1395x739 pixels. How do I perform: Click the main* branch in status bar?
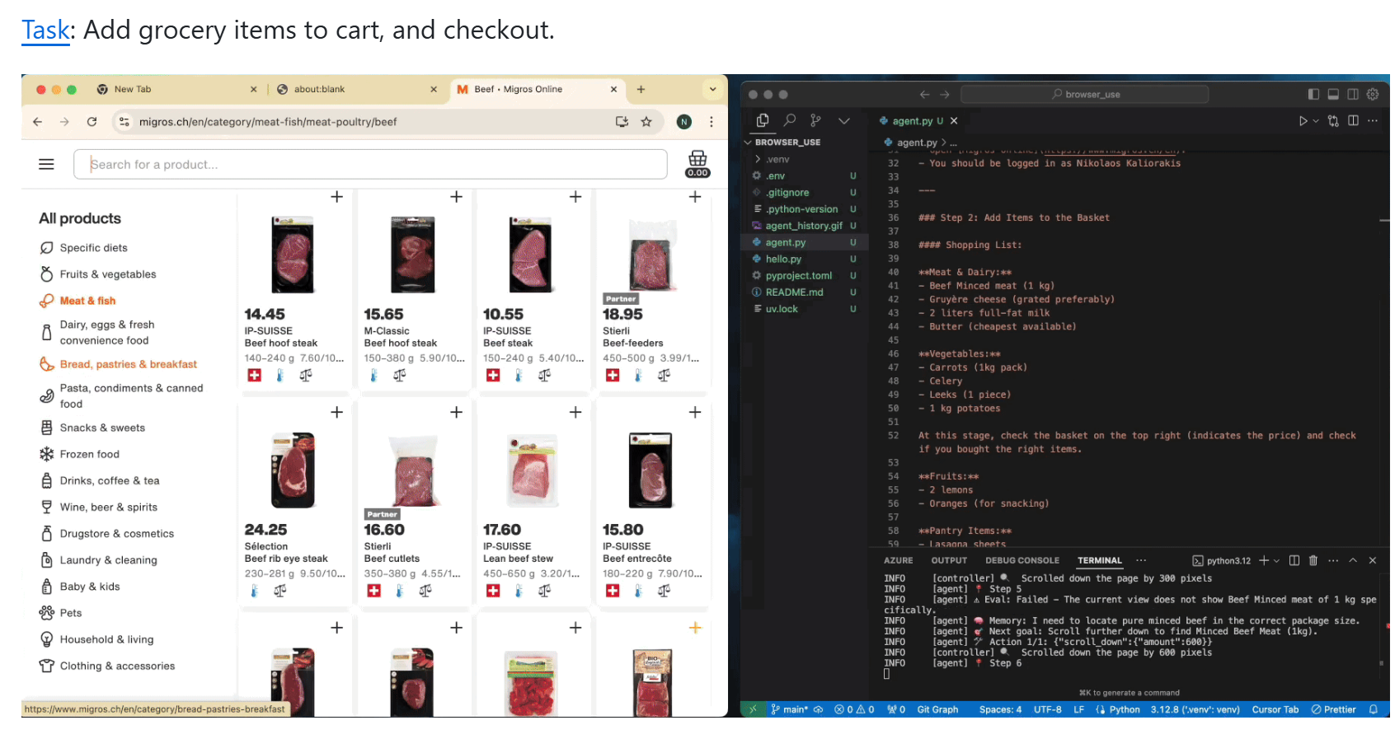[x=789, y=709]
